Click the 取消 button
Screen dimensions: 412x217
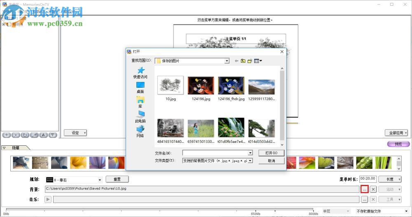pos(272,161)
